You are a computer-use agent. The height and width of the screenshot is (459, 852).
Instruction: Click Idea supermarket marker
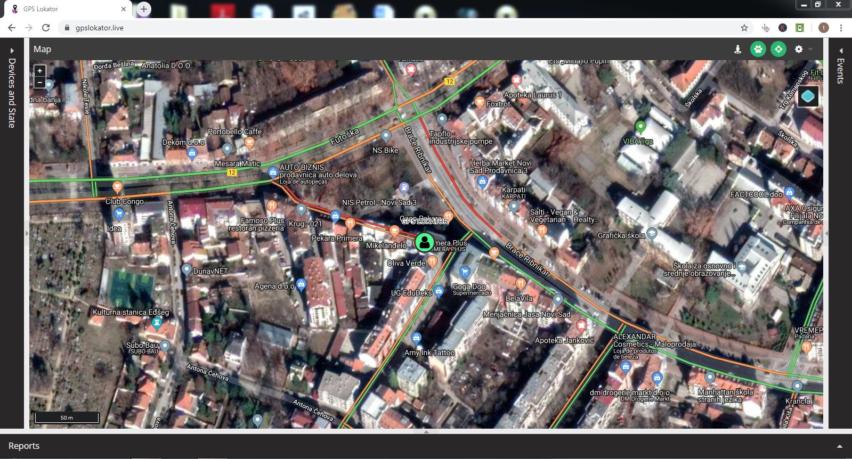(119, 215)
